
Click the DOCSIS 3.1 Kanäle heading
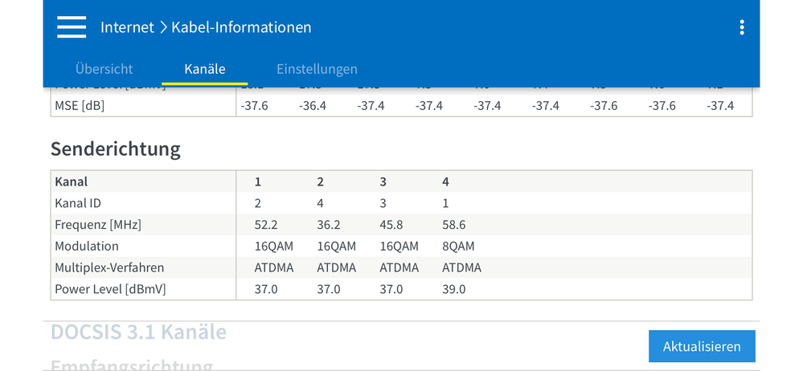point(138,332)
